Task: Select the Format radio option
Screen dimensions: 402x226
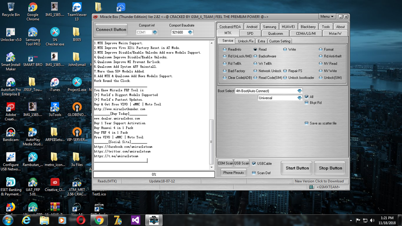Action: (326, 49)
